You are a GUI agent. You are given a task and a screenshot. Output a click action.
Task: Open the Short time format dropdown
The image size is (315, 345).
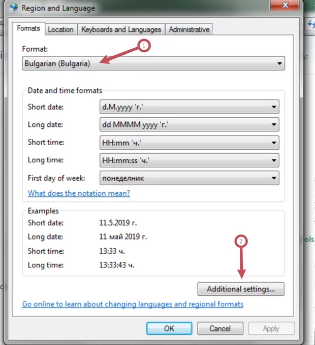tap(189, 143)
